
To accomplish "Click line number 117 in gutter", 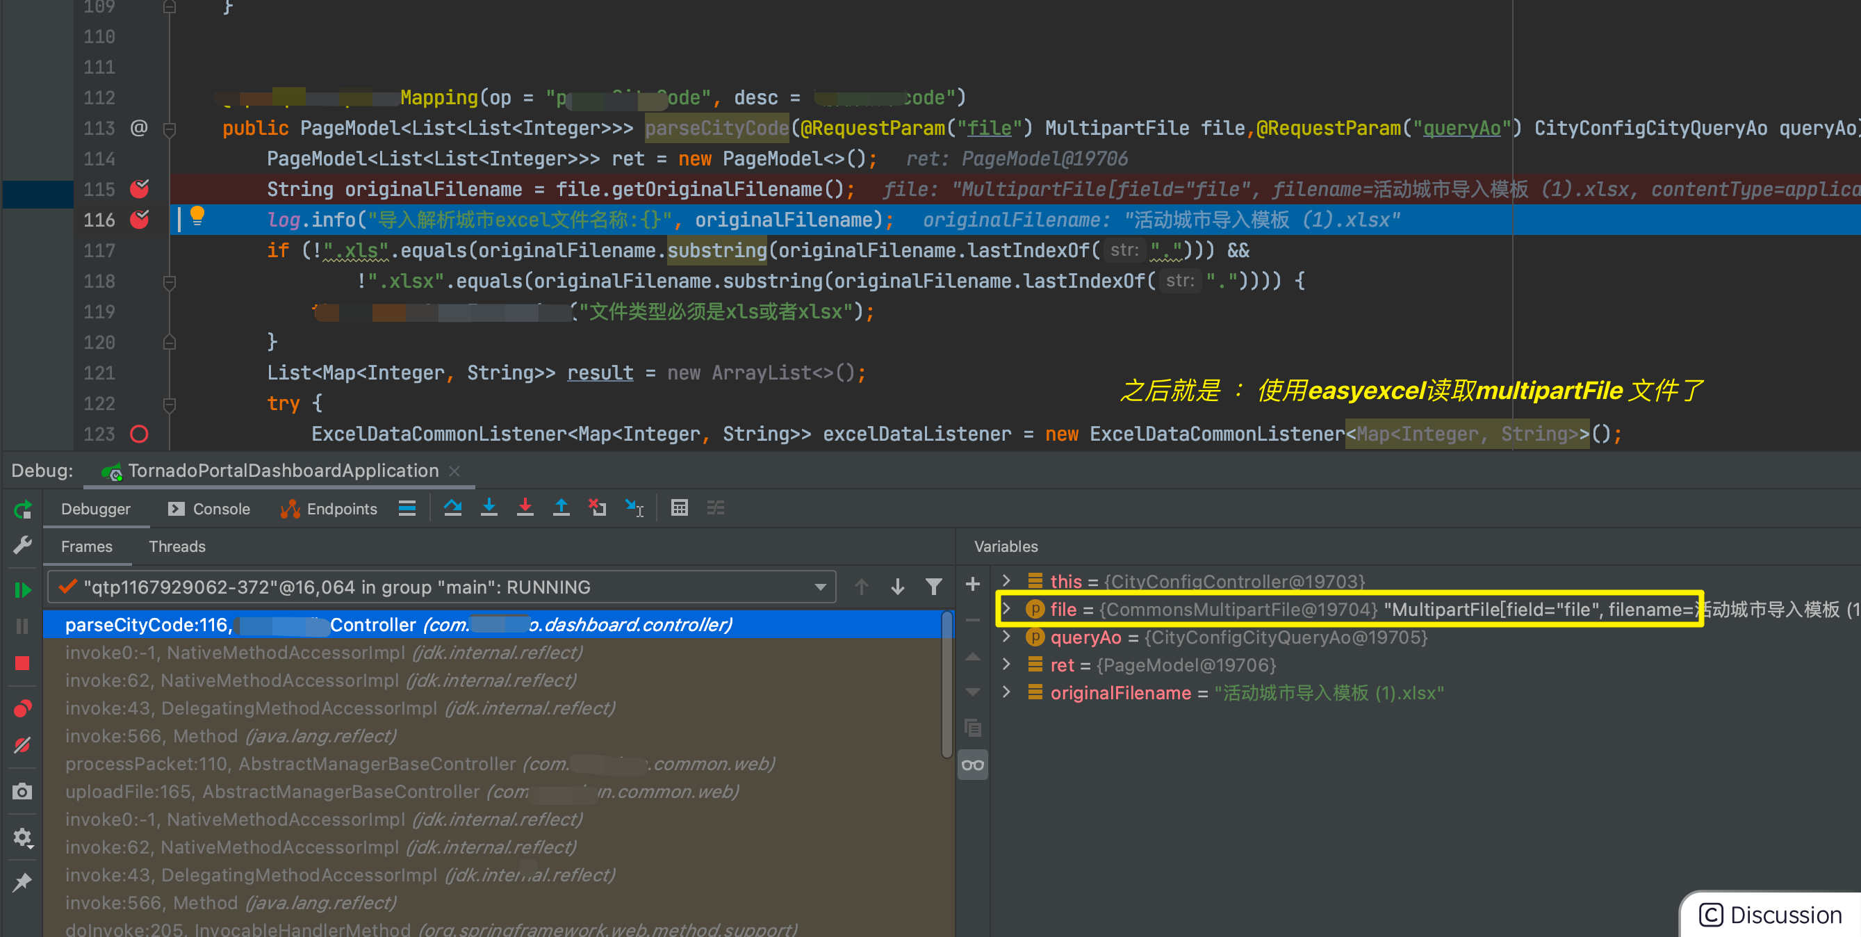I will click(x=99, y=251).
